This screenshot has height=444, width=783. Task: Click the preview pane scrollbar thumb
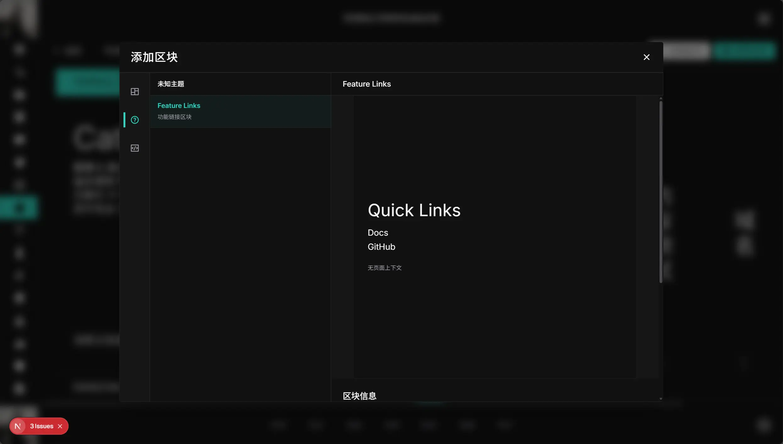[661, 191]
